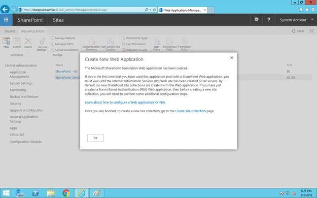Open the Learn about configuring FBA link
The width and height of the screenshot is (317, 198).
point(125,102)
